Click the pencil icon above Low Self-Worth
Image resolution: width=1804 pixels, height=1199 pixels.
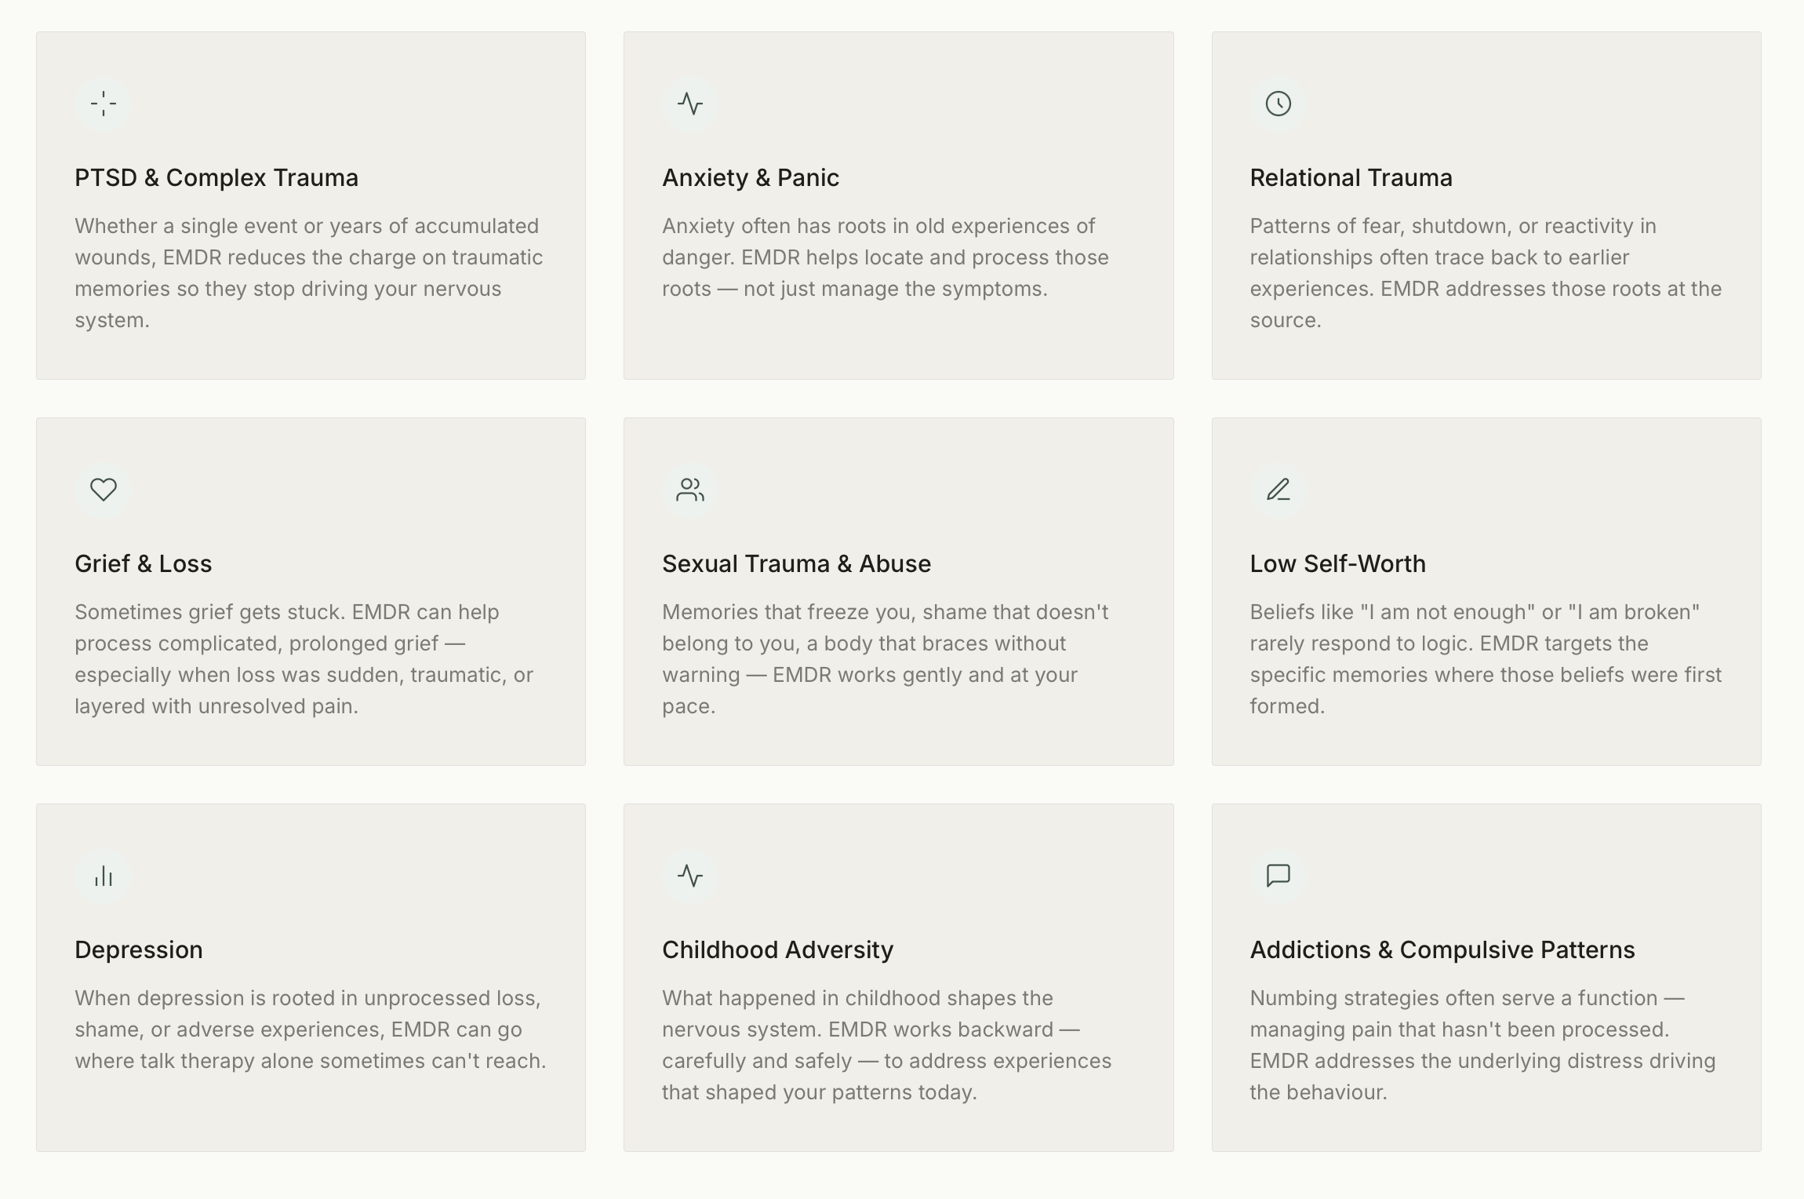[1278, 490]
